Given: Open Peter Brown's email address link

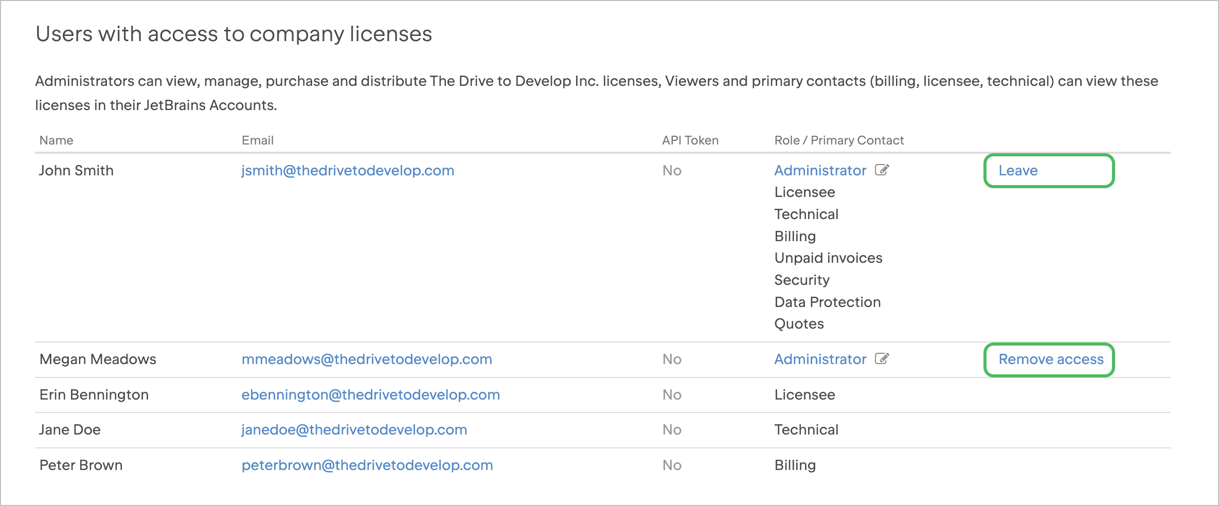Looking at the screenshot, I should click(x=367, y=465).
